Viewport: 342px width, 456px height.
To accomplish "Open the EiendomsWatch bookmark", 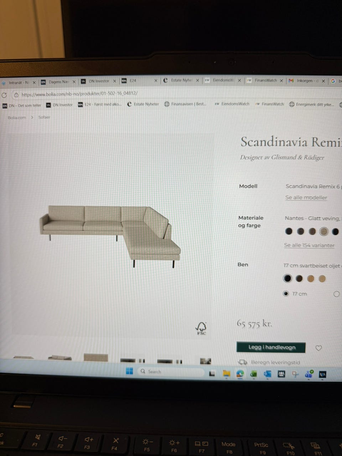I will (x=232, y=104).
